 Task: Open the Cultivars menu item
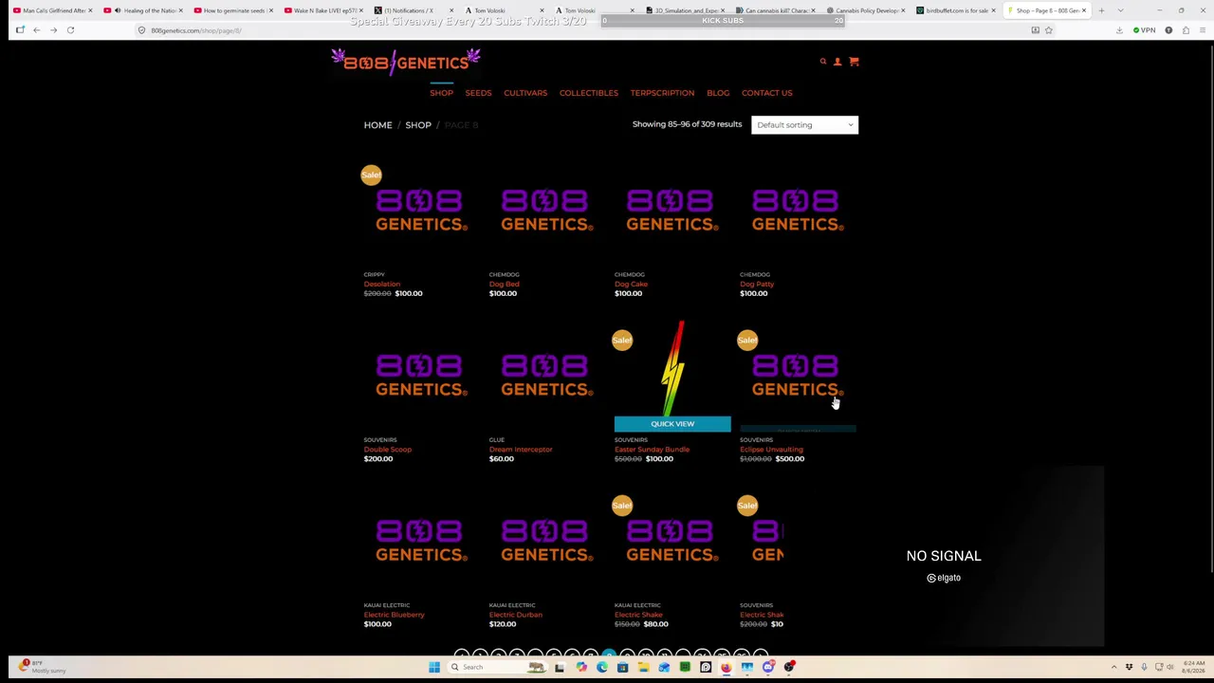coord(525,93)
